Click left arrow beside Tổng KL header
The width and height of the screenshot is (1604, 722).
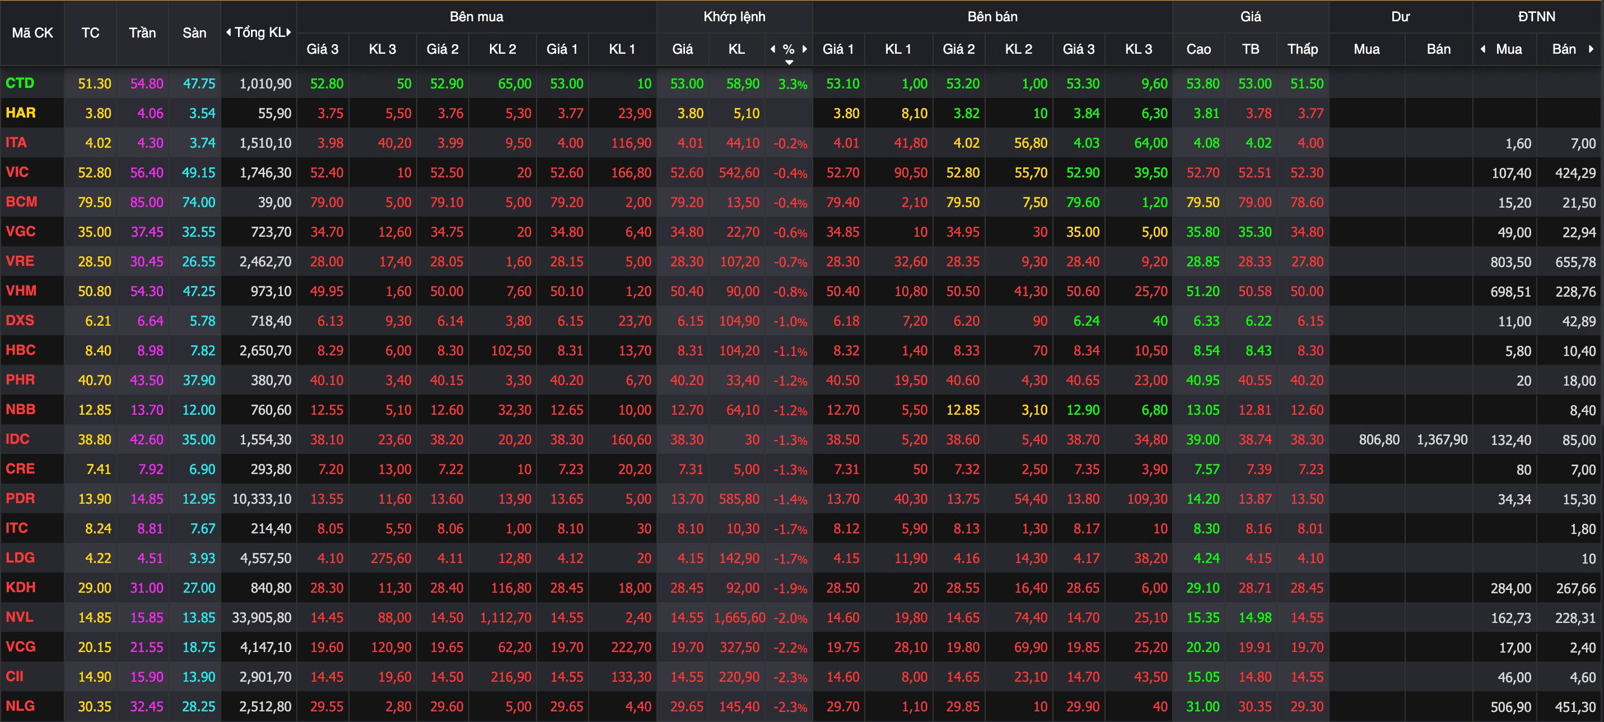click(x=229, y=32)
